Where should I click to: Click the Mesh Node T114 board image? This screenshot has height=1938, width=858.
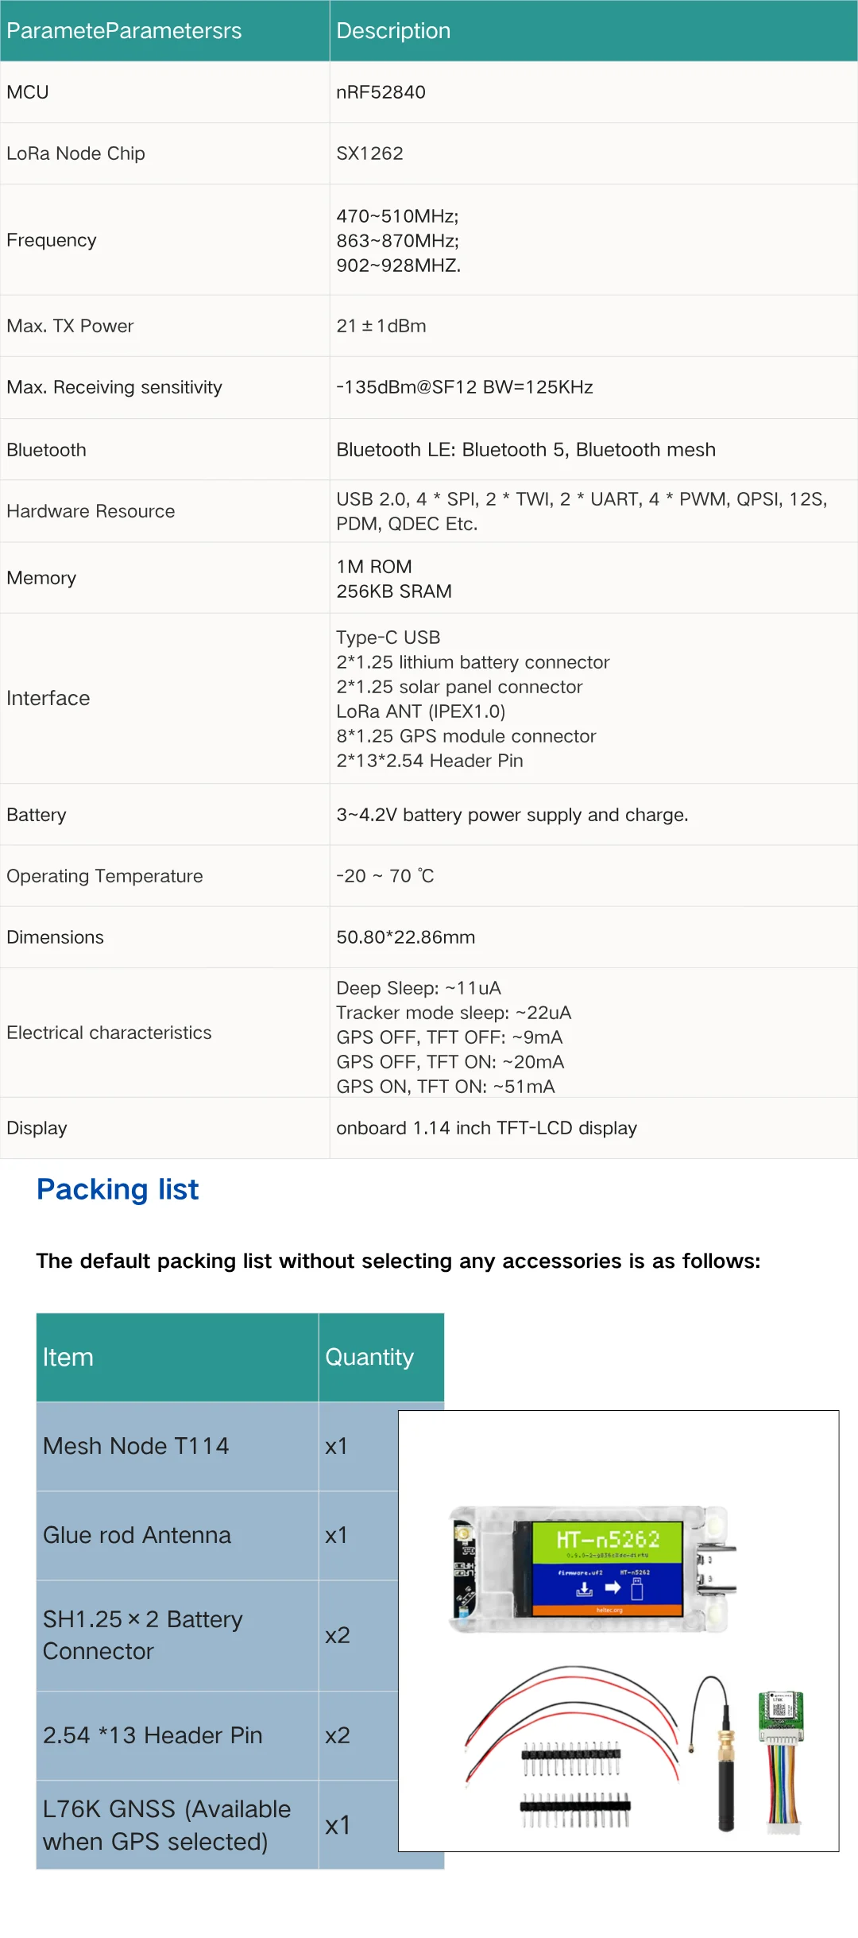(592, 1570)
